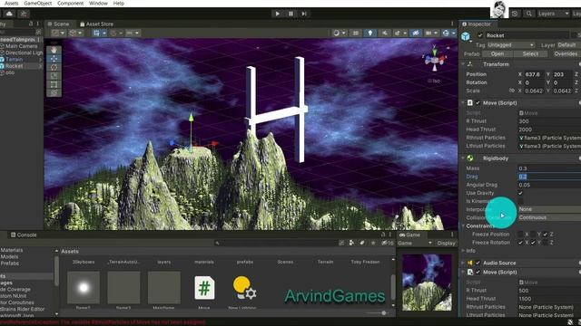Open Collision Detection dropdown set to Continuous
This screenshot has width=581, height=326.
click(549, 217)
